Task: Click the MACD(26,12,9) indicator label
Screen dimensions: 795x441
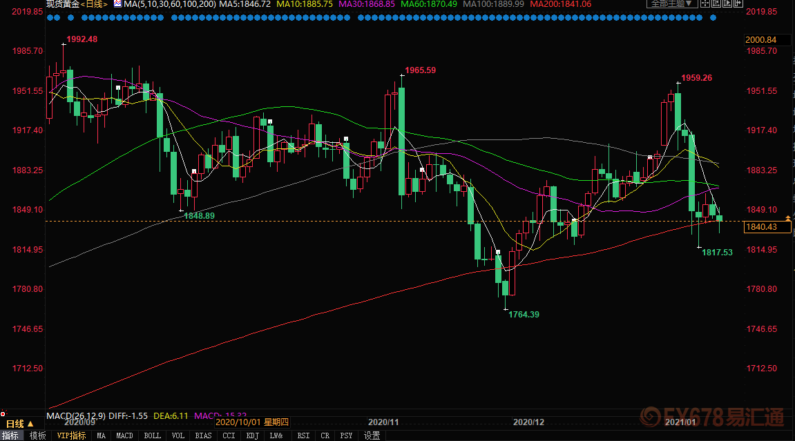Action: [x=76, y=415]
